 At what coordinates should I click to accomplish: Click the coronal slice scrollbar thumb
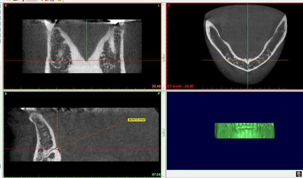pyautogui.click(x=163, y=58)
